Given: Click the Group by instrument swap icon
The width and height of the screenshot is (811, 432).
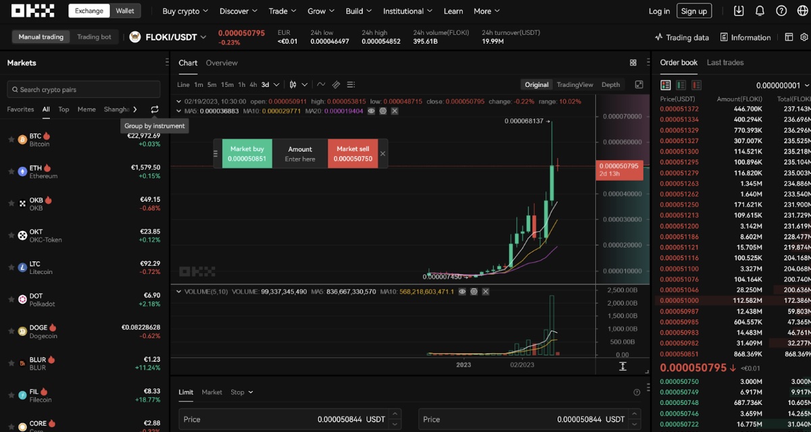Looking at the screenshot, I should point(155,109).
